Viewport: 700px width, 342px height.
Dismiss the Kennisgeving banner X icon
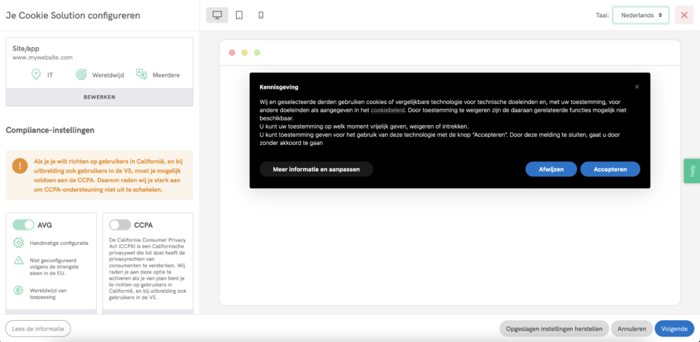(637, 87)
